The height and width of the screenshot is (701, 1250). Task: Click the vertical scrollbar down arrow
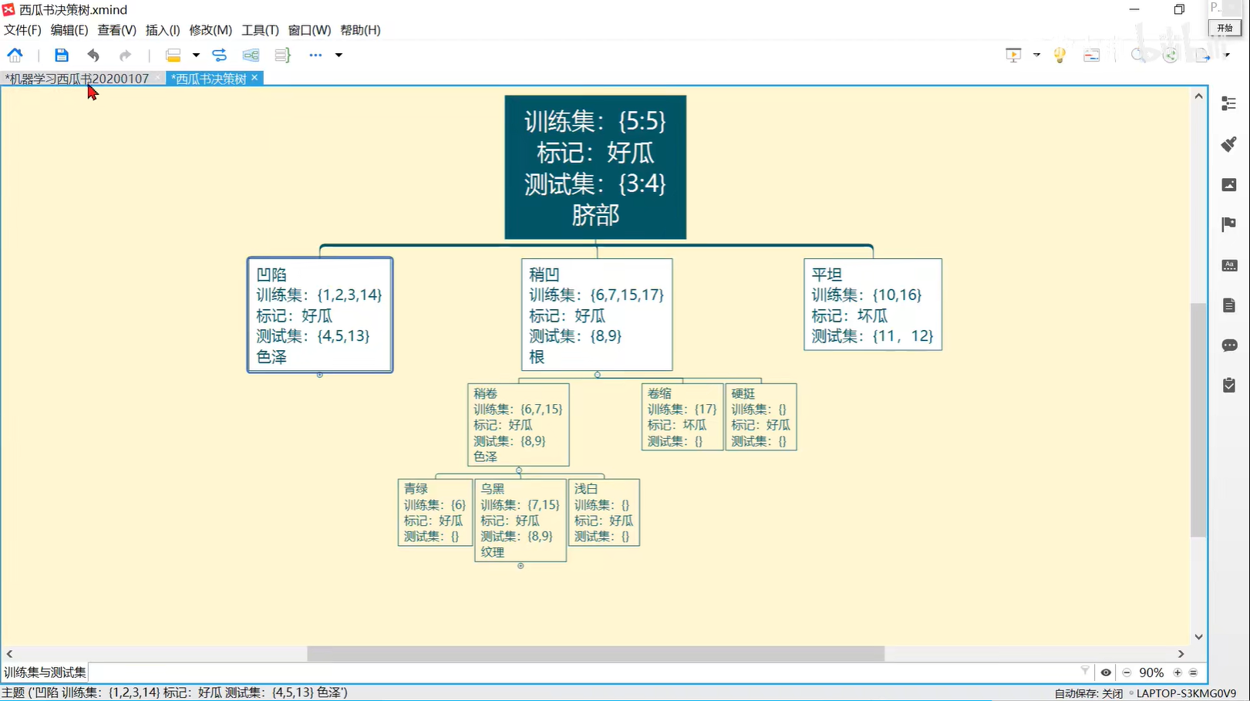1198,637
